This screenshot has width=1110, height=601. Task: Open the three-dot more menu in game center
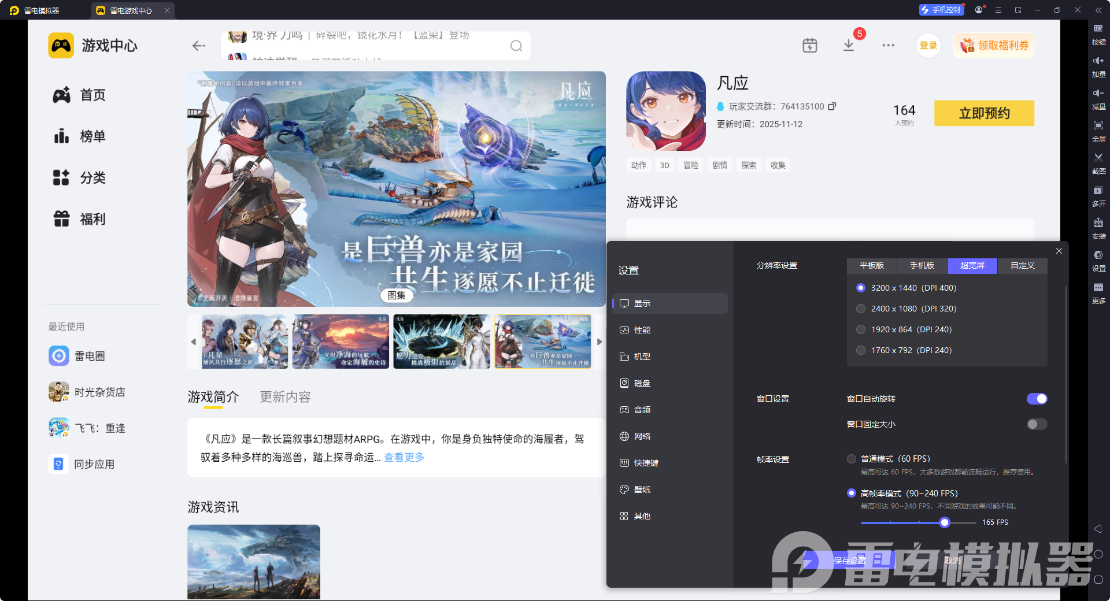click(889, 45)
